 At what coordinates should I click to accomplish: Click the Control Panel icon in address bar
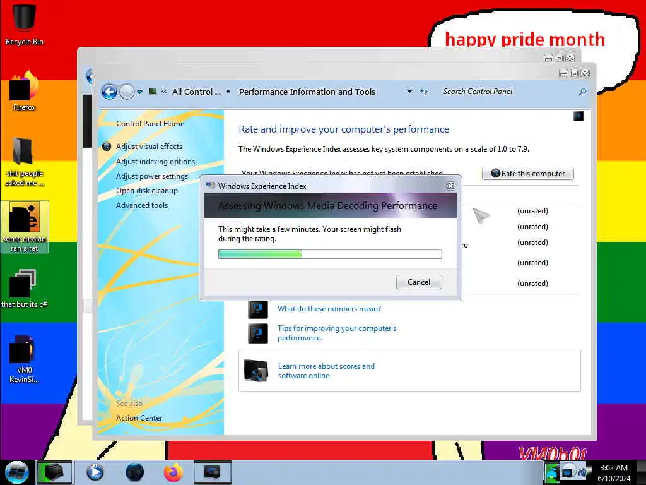click(153, 92)
